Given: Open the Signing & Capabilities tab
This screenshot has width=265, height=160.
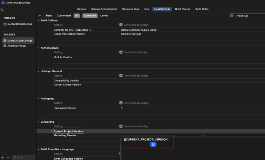Looking at the screenshot, I should click(x=104, y=9).
